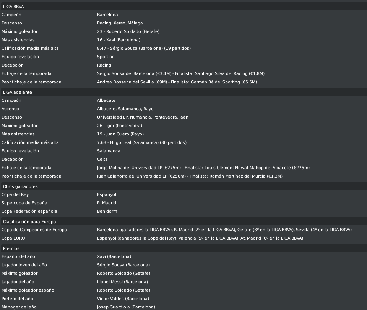
Task: Click the Premios section header
Action: (x=183, y=248)
